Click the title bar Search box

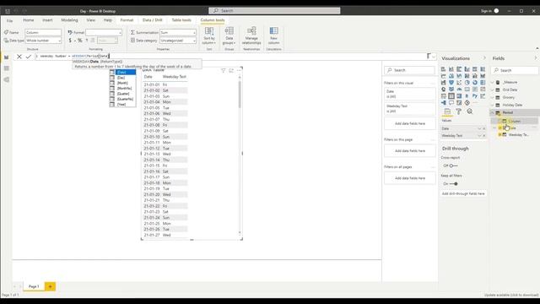point(274,11)
